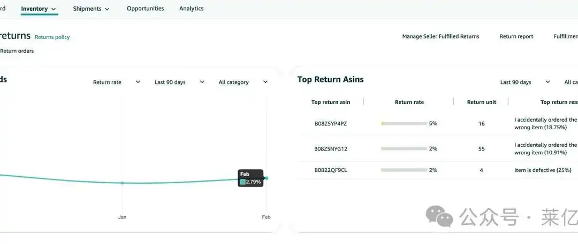This screenshot has height=244, width=578.
Task: Click the Shipments chevron arrow
Action: click(x=107, y=9)
